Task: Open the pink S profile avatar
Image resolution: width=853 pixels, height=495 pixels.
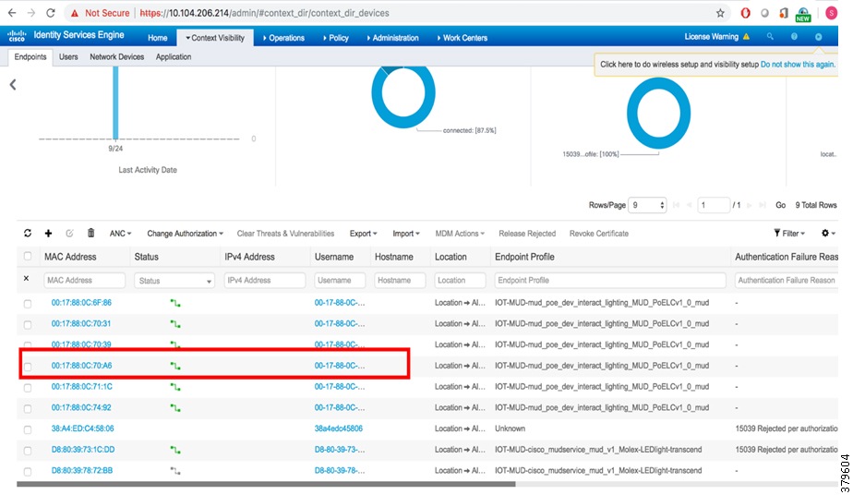Action: (x=831, y=13)
